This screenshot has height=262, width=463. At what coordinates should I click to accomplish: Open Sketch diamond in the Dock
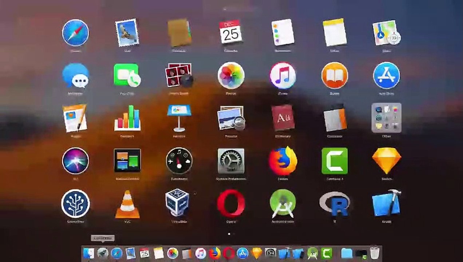point(257,253)
